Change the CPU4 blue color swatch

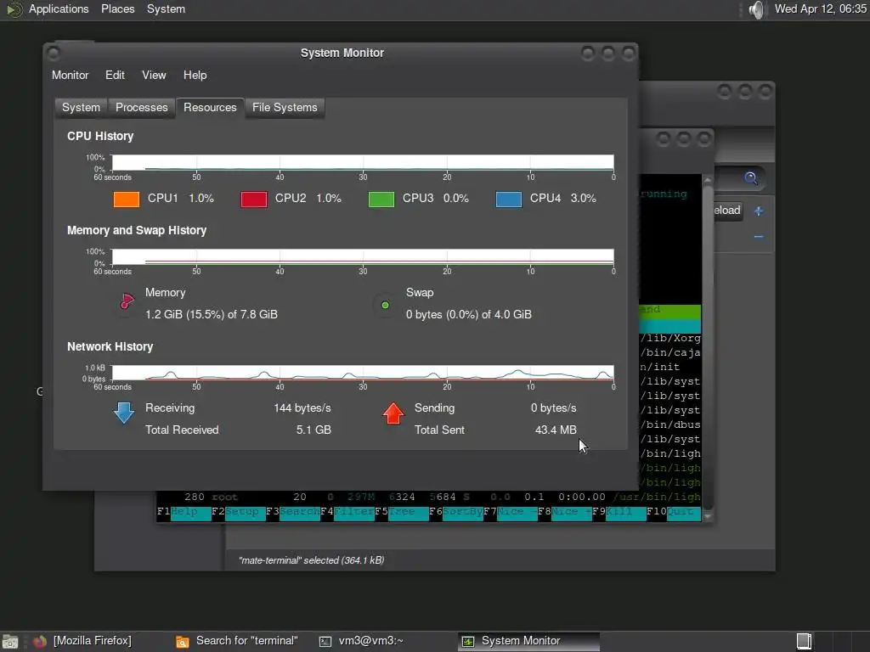pyautogui.click(x=509, y=199)
